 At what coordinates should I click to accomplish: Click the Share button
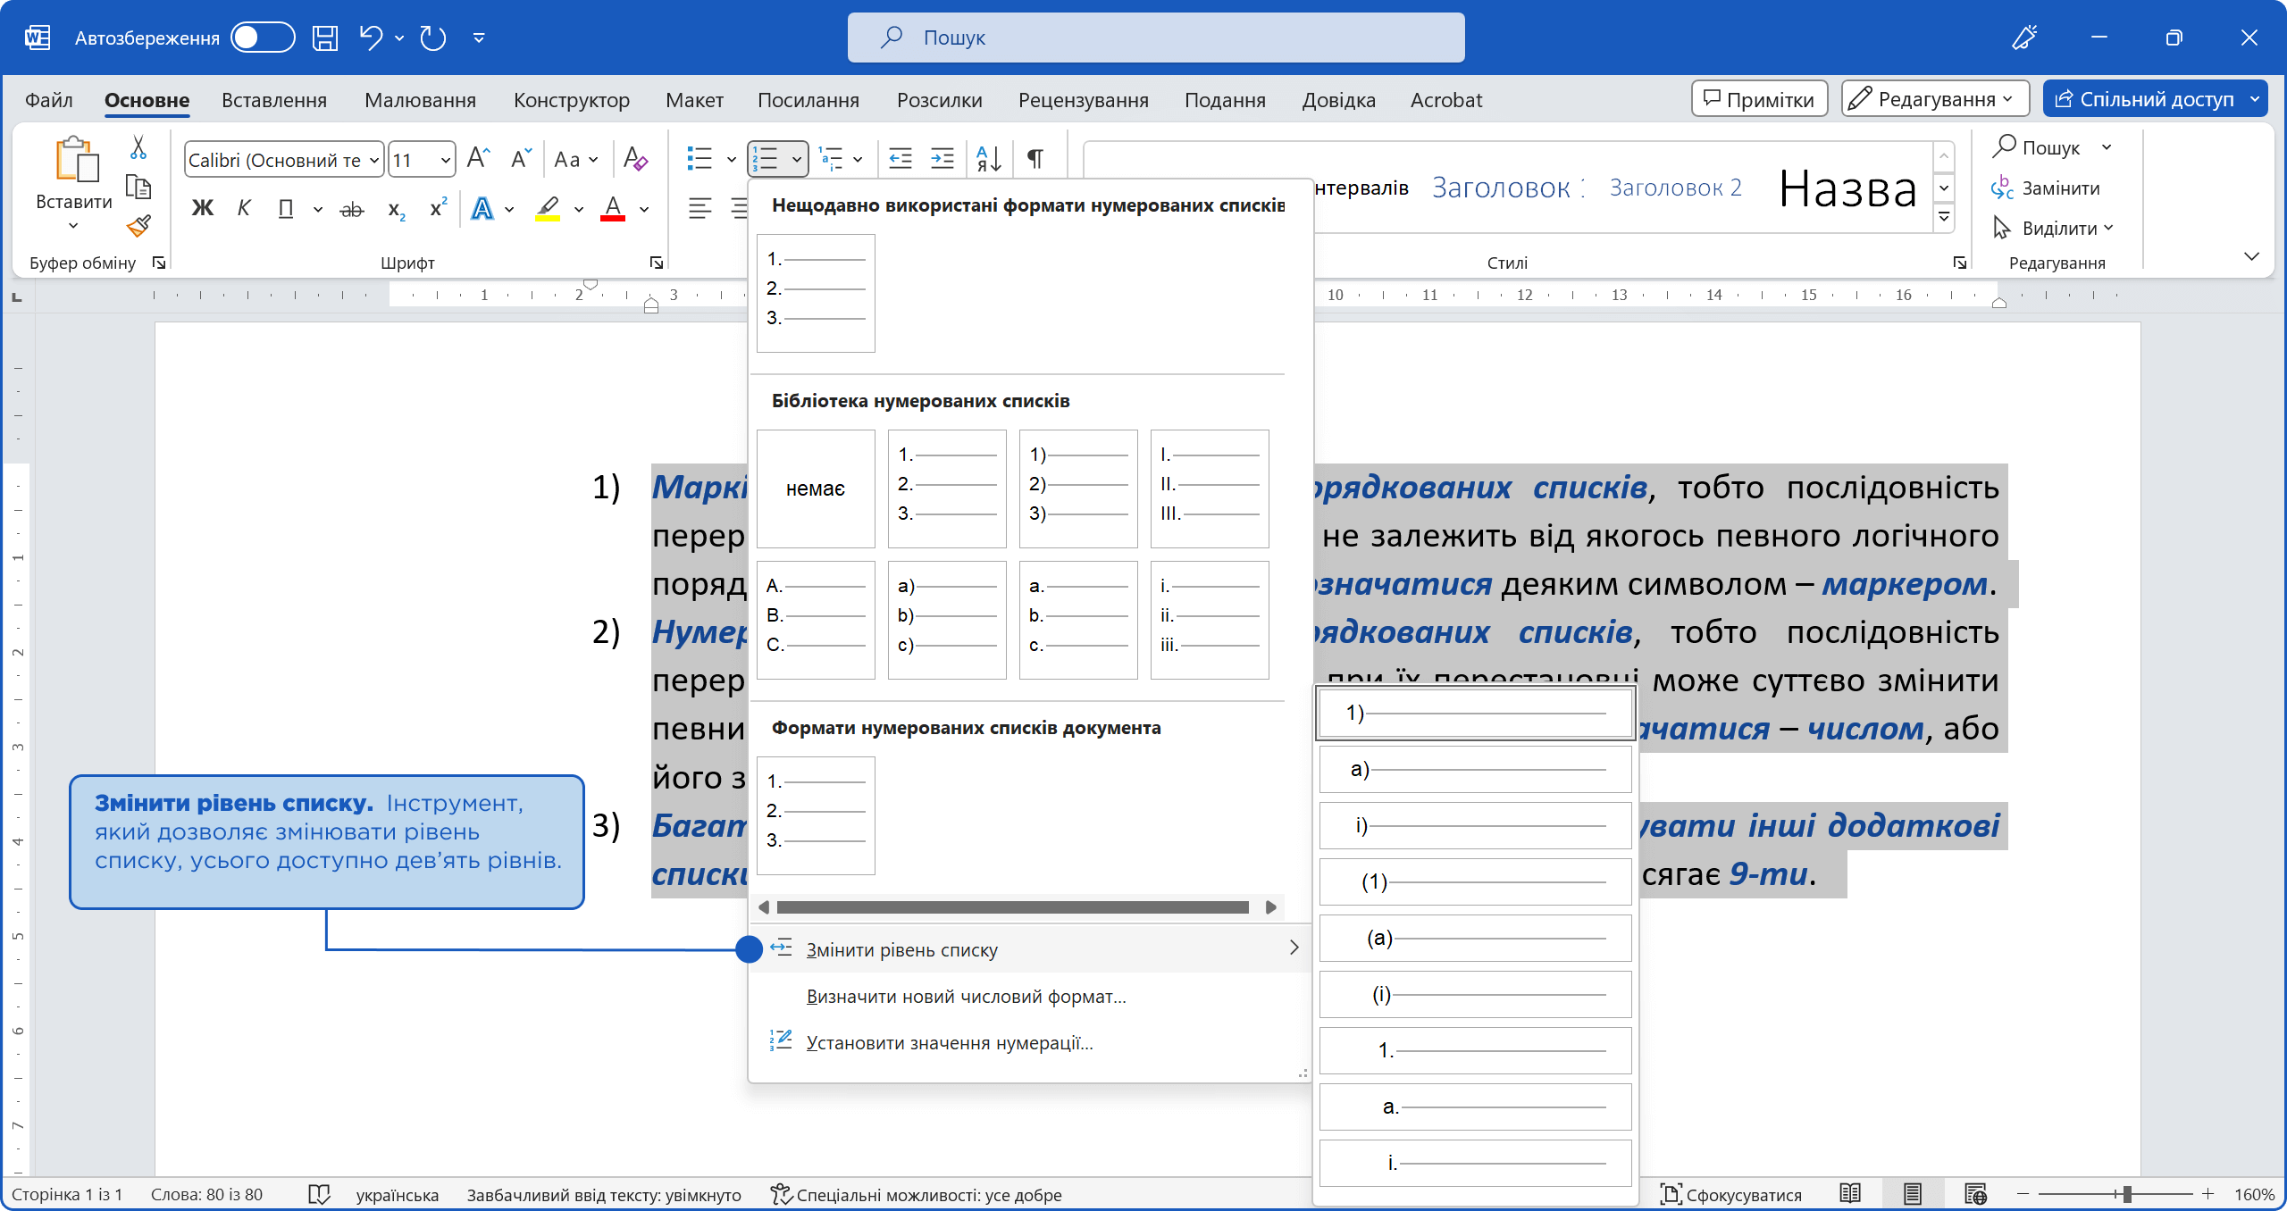click(2145, 99)
